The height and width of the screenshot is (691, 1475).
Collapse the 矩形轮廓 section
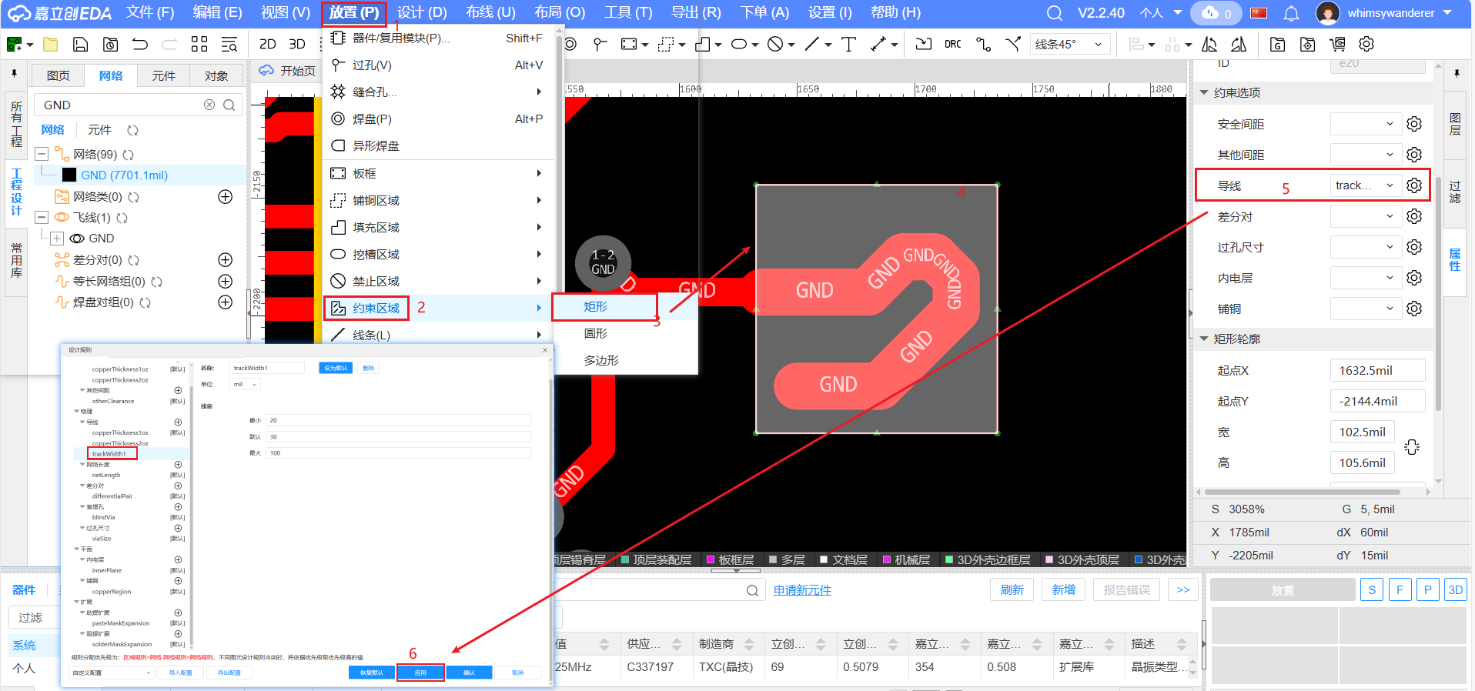pos(1204,339)
